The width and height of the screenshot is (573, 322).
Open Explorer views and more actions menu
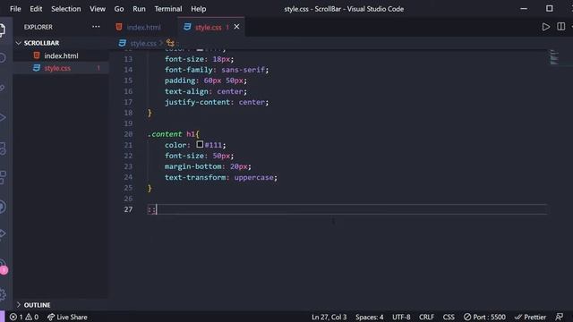[96, 27]
